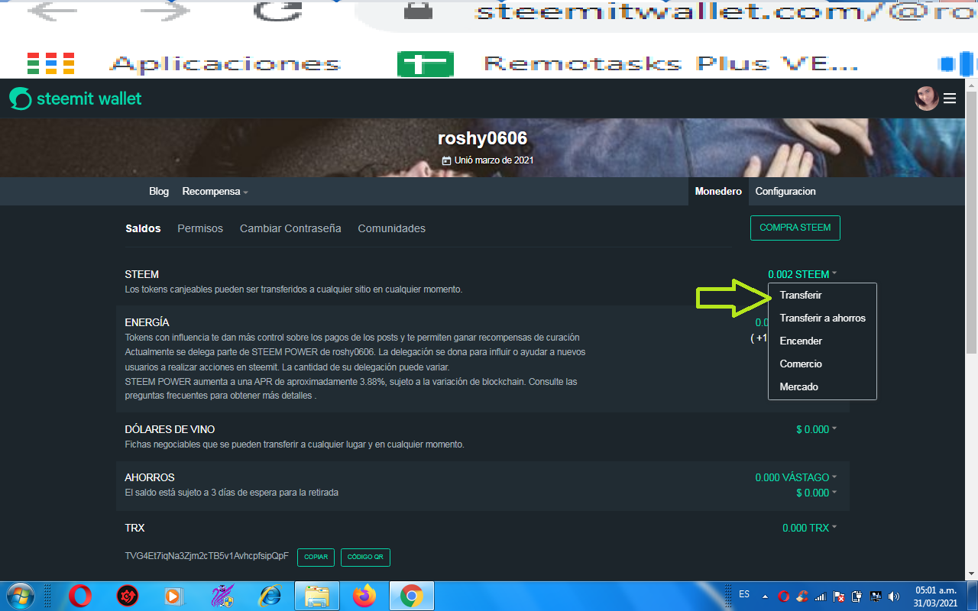Open the red gear app in taskbar
978x611 pixels.
pos(127,596)
